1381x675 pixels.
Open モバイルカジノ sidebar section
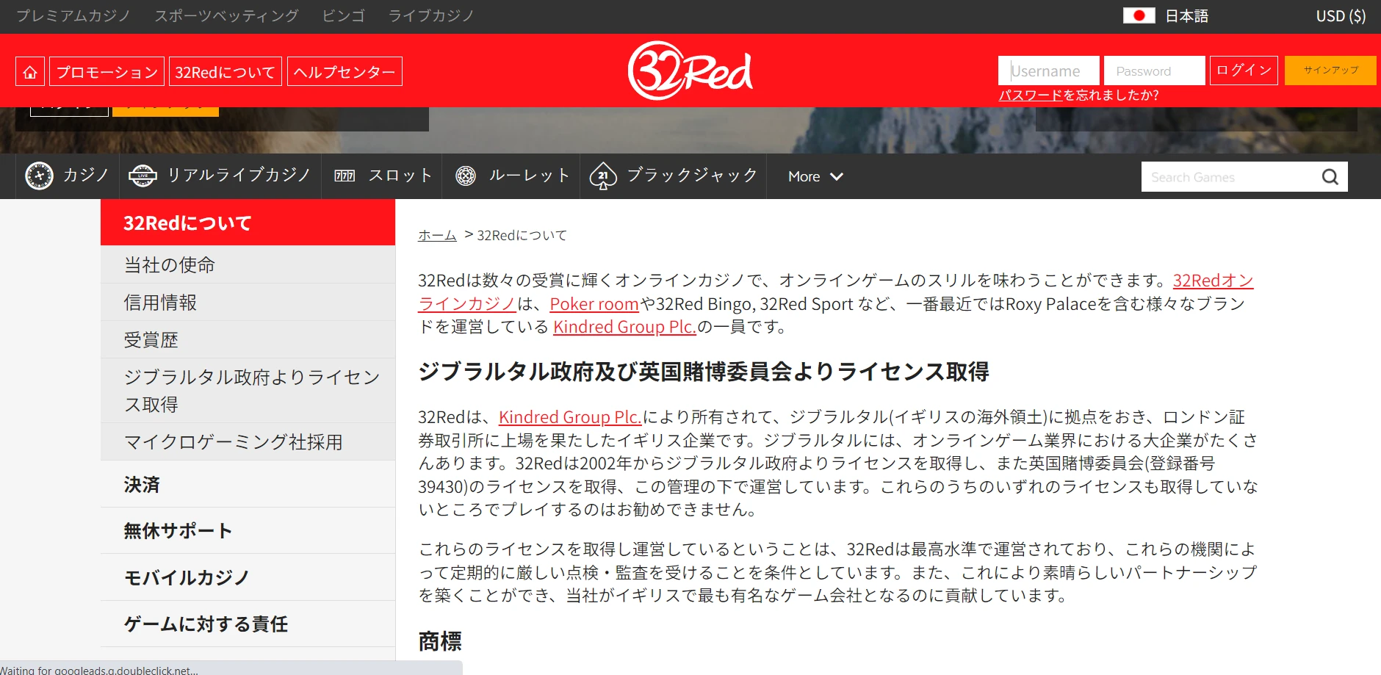coord(248,577)
